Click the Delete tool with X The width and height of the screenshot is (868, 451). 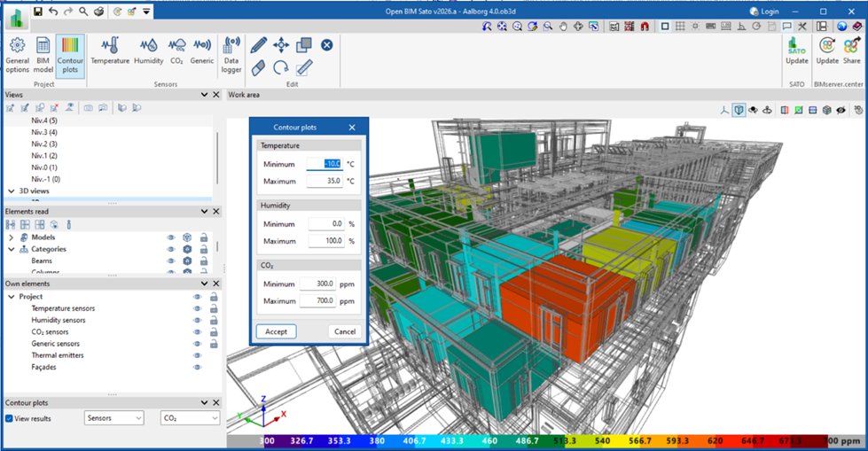(x=327, y=45)
